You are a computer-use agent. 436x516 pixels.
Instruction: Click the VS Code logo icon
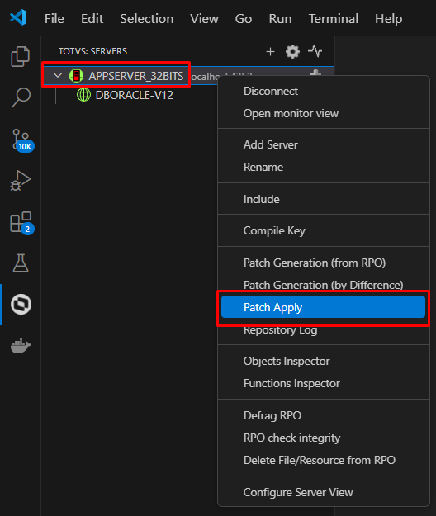(x=18, y=17)
